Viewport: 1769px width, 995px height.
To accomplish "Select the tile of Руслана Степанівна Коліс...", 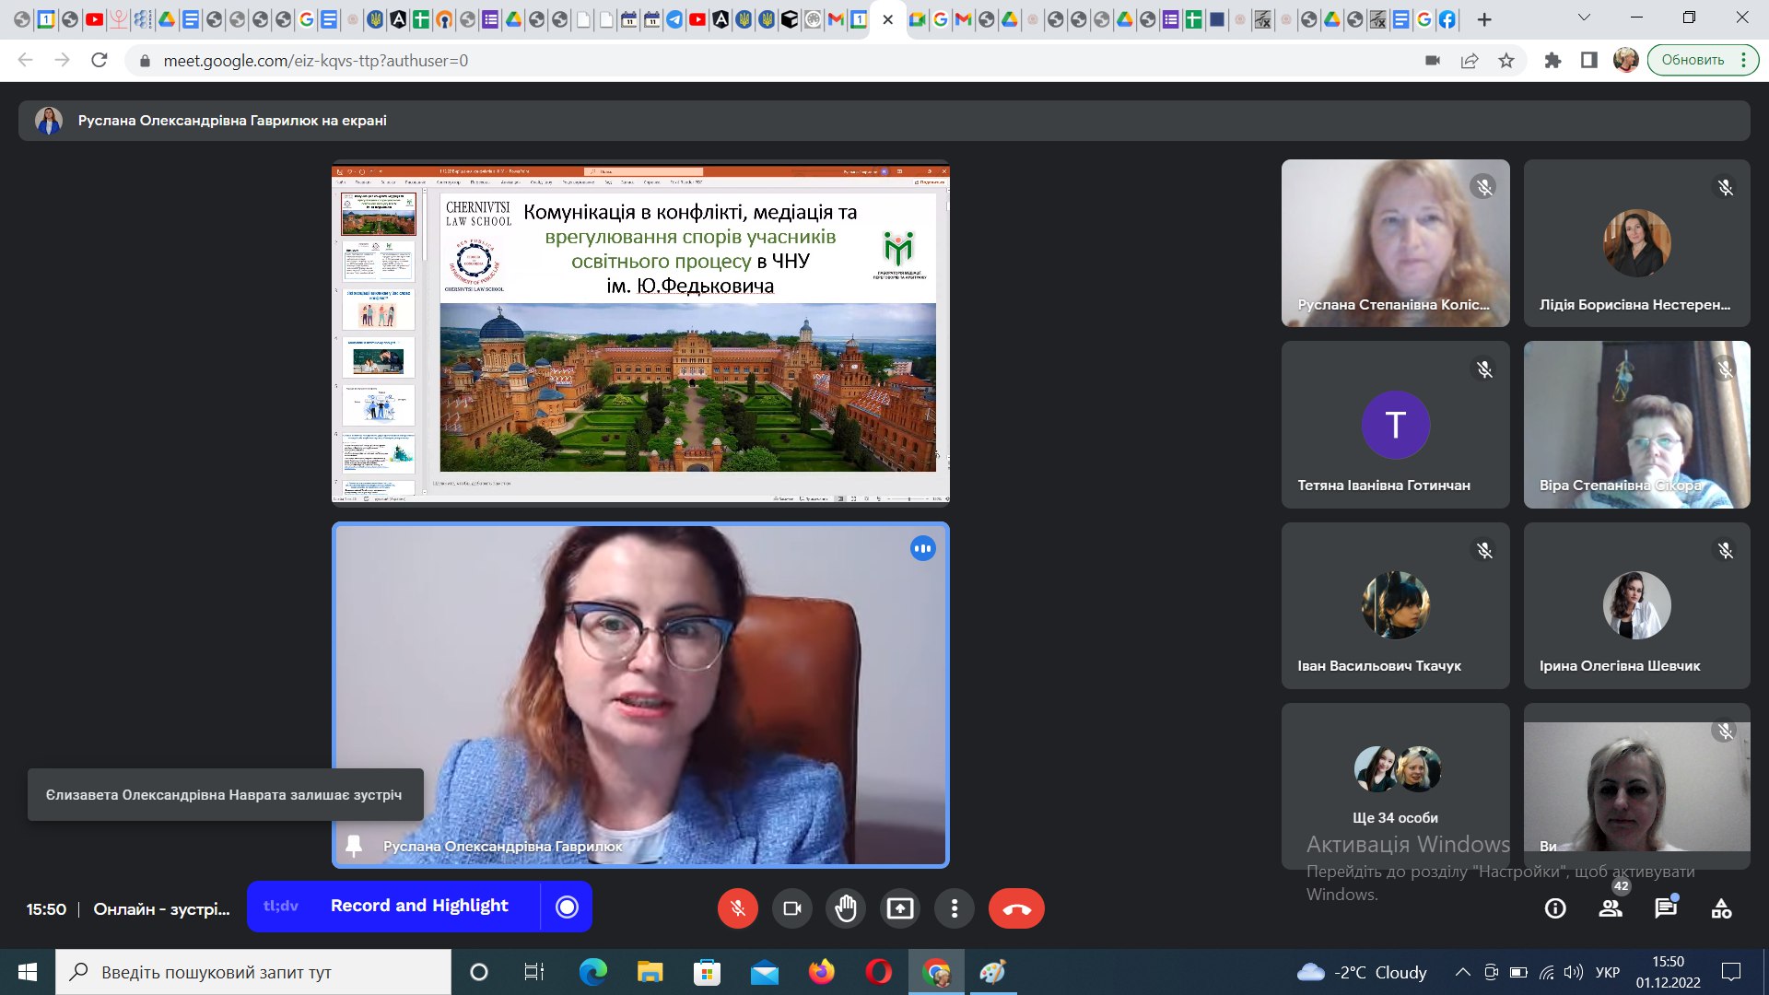I will [x=1395, y=243].
